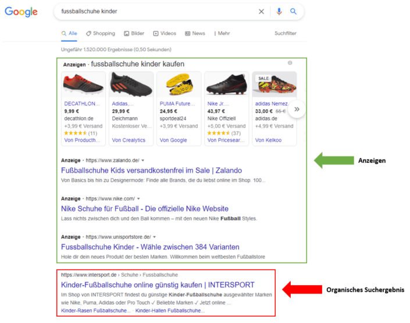Open INTERSPORT Kinder-Fußballschuhe result title
Viewport: 410px width, 323px height.
pos(158,285)
